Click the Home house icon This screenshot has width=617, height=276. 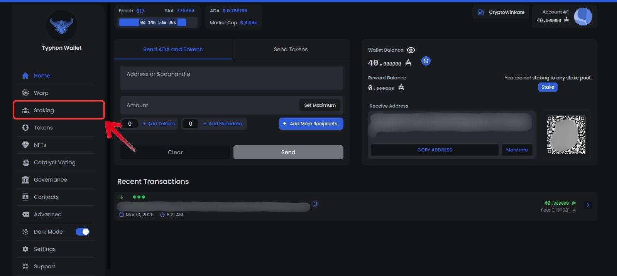tap(25, 76)
